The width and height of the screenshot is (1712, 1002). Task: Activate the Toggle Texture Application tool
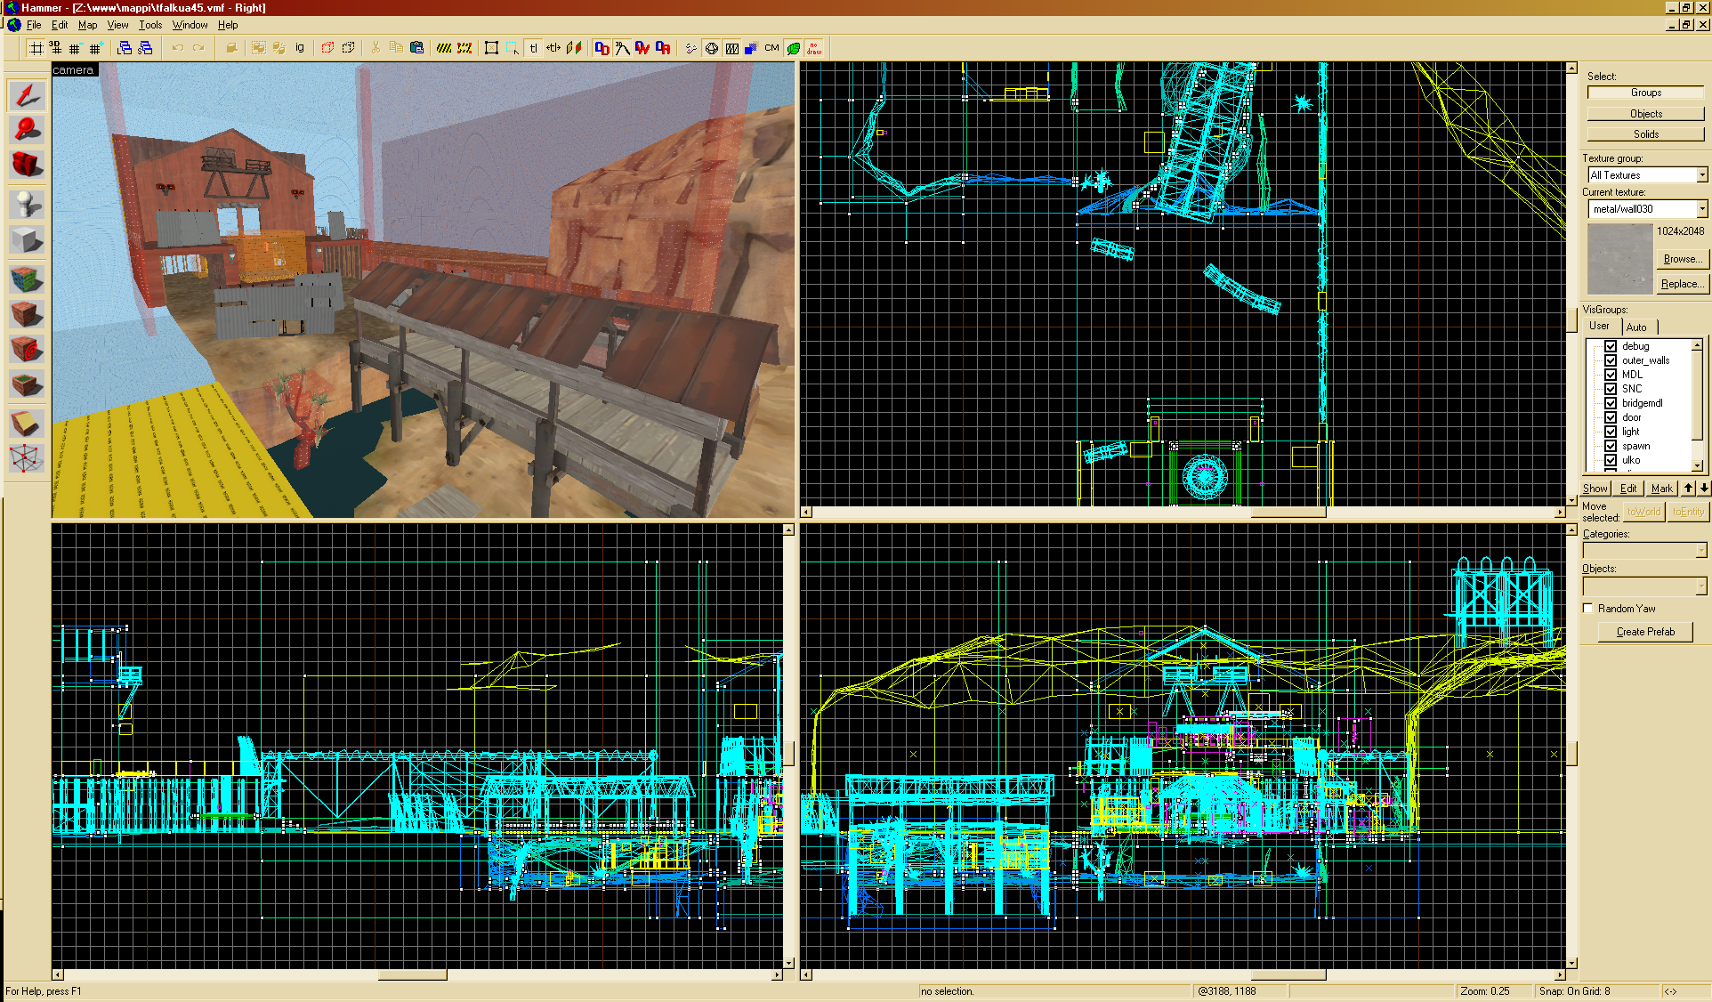tap(27, 279)
